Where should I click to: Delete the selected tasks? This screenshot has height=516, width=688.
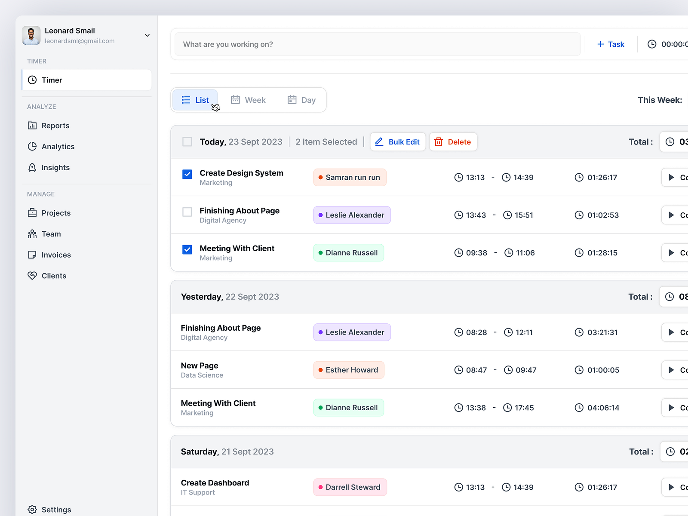click(x=453, y=141)
